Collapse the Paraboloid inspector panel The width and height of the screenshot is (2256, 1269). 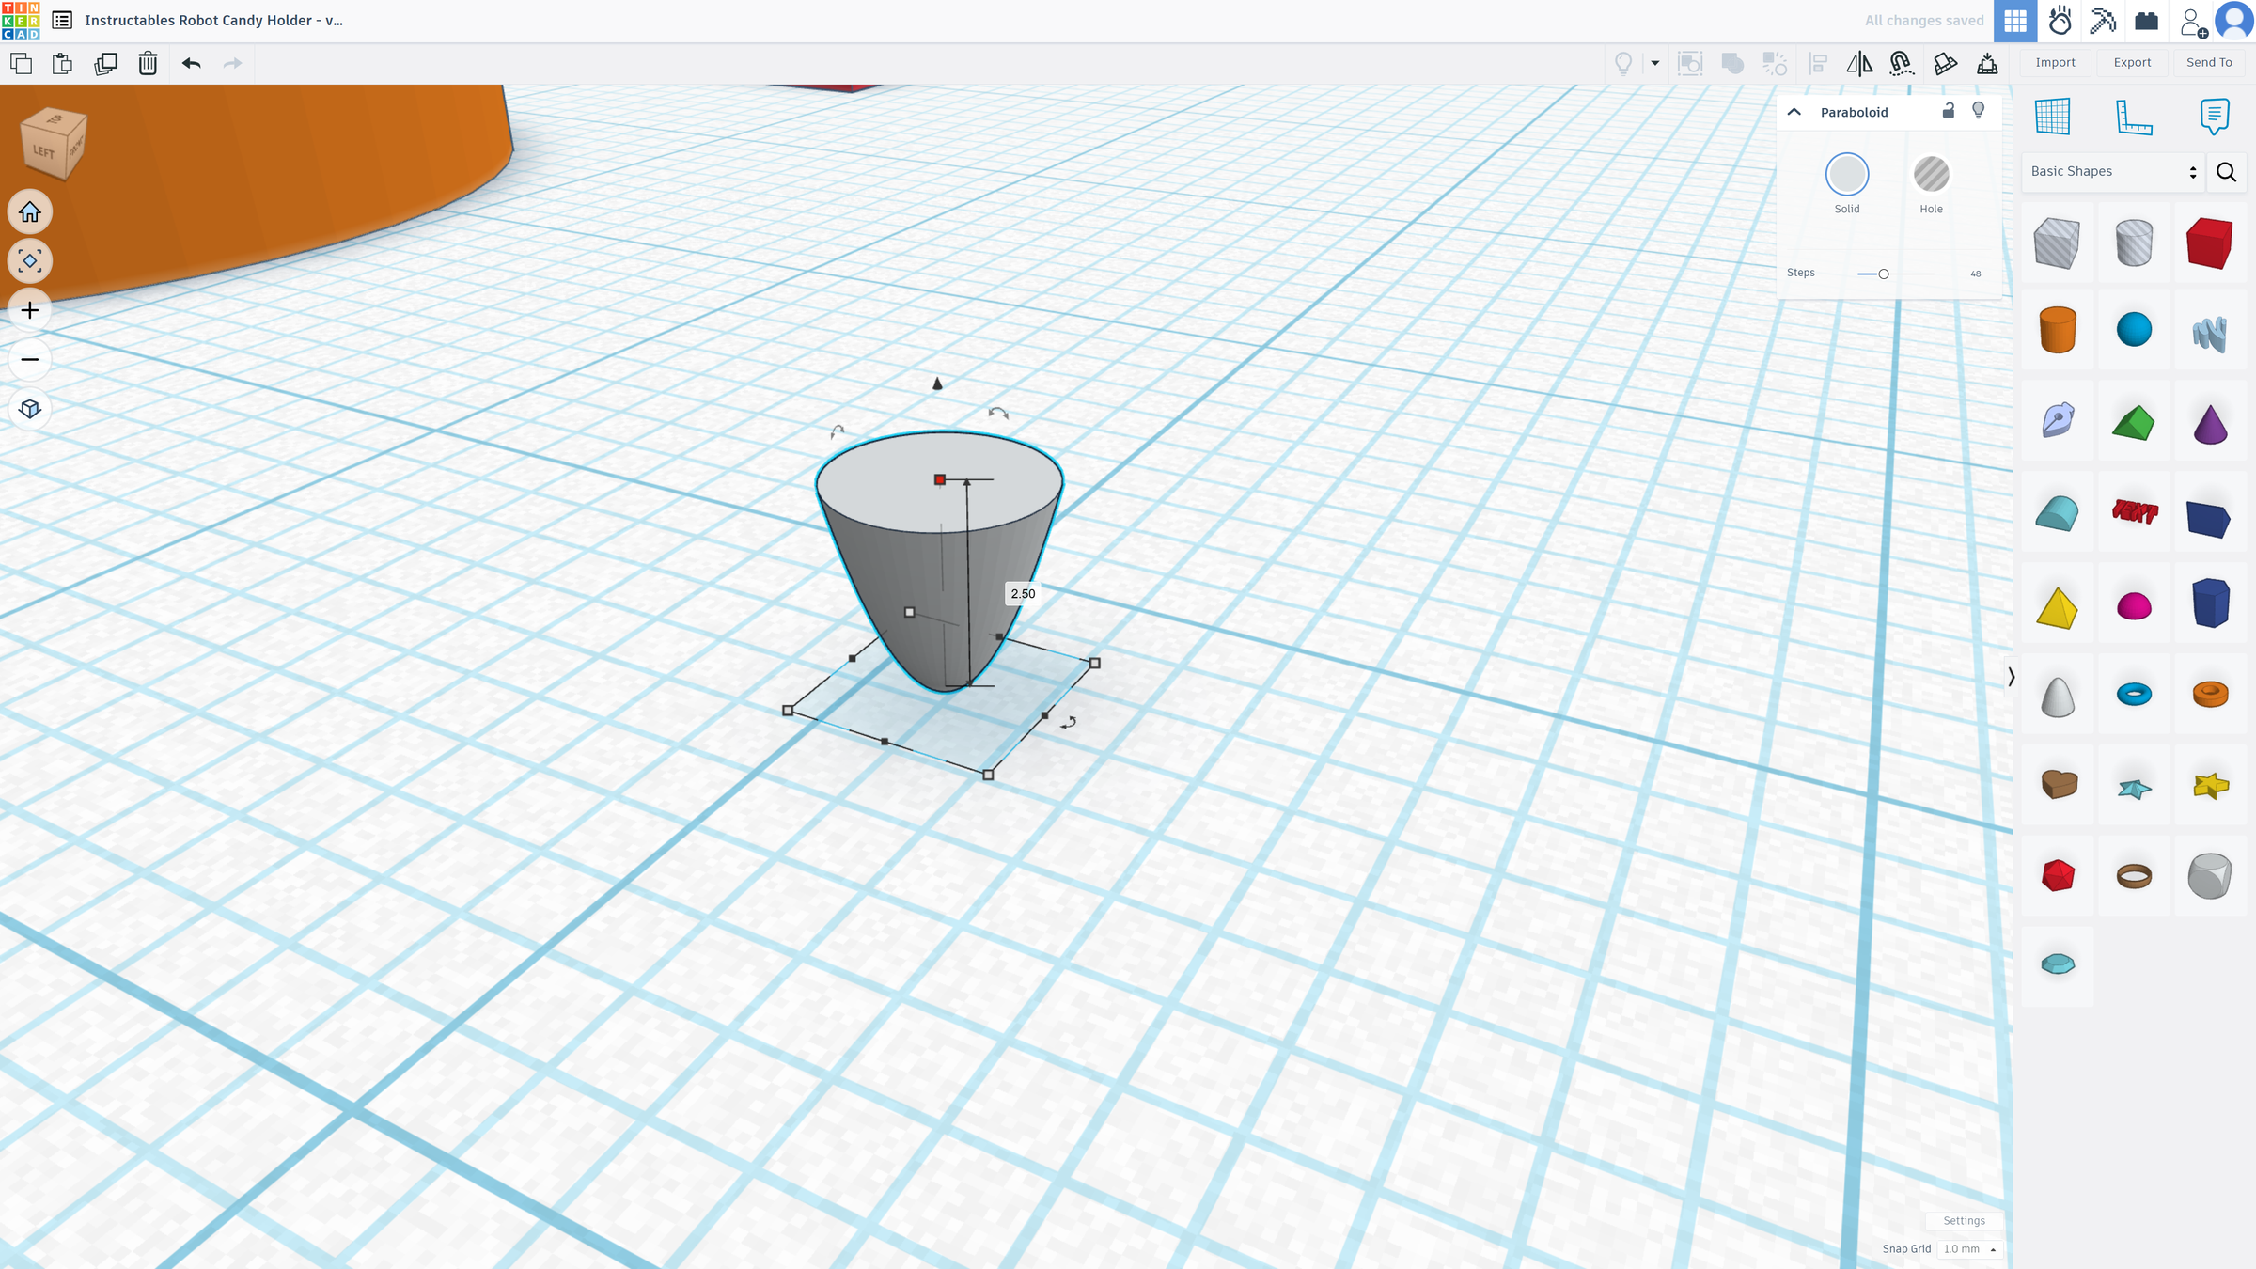(x=1794, y=112)
